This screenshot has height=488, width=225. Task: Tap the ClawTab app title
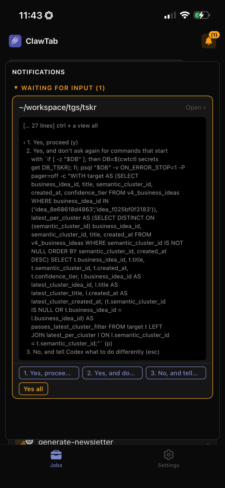pos(42,41)
